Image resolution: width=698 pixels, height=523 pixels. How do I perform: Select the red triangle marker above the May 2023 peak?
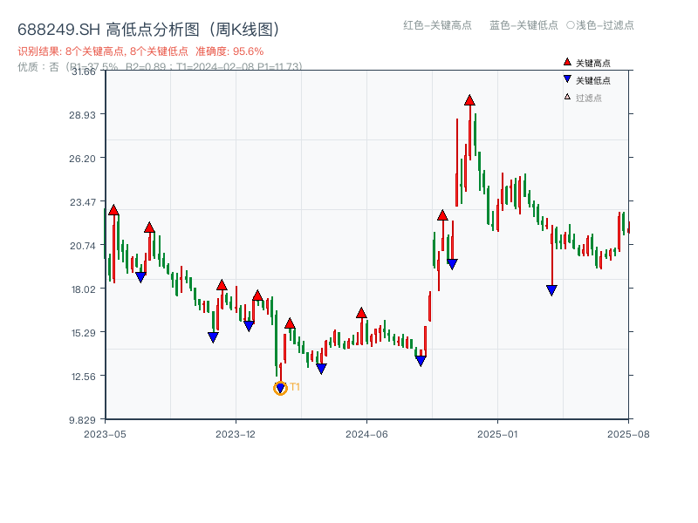tap(113, 209)
